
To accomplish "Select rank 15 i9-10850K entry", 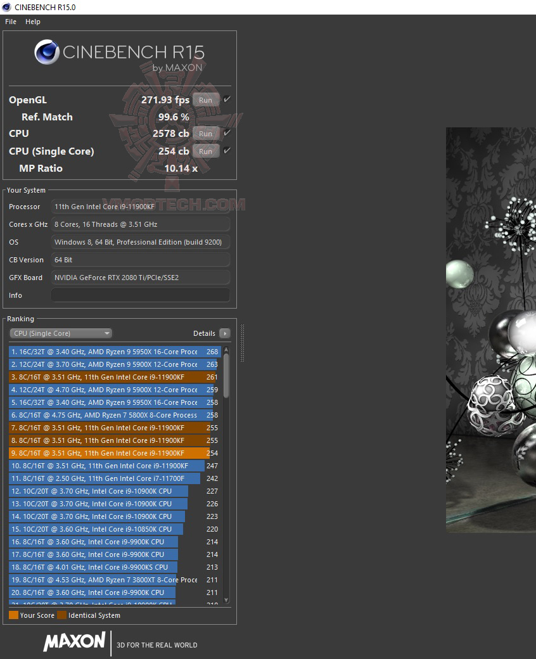I will pos(115,529).
